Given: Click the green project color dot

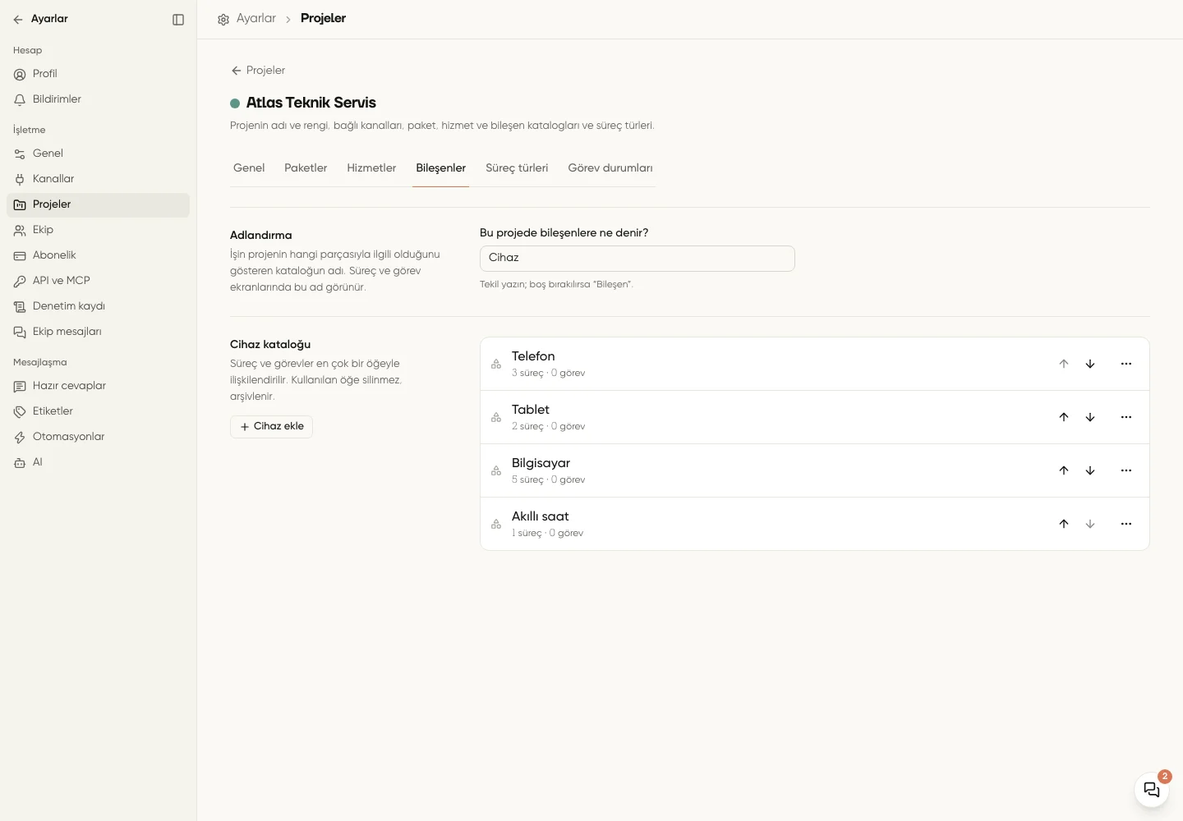Looking at the screenshot, I should click(x=235, y=103).
